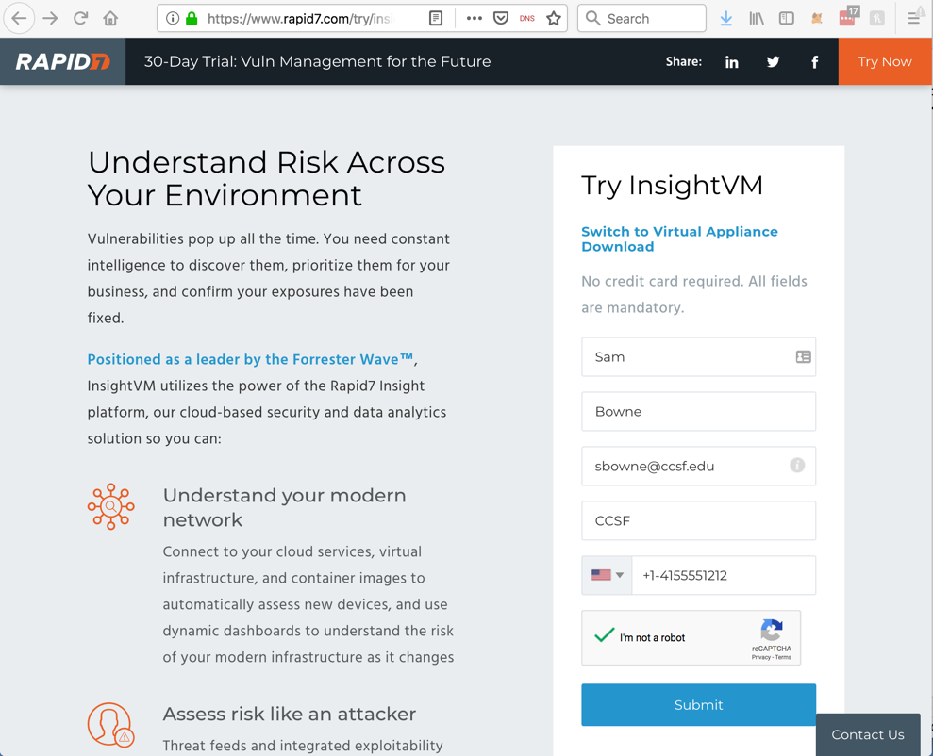This screenshot has height=756, width=933.
Task: Open reCAPTCHA Terms link
Action: coord(783,657)
